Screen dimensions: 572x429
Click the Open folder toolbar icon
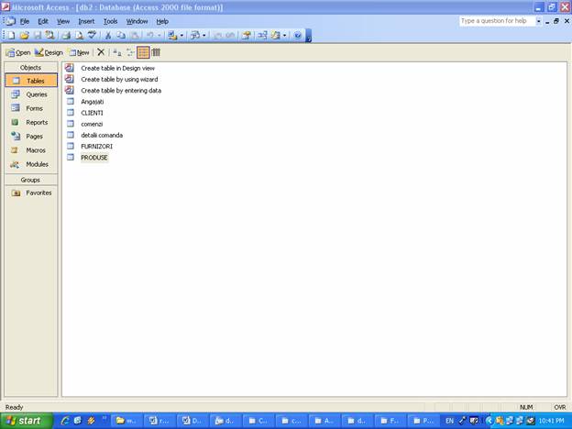click(x=24, y=36)
